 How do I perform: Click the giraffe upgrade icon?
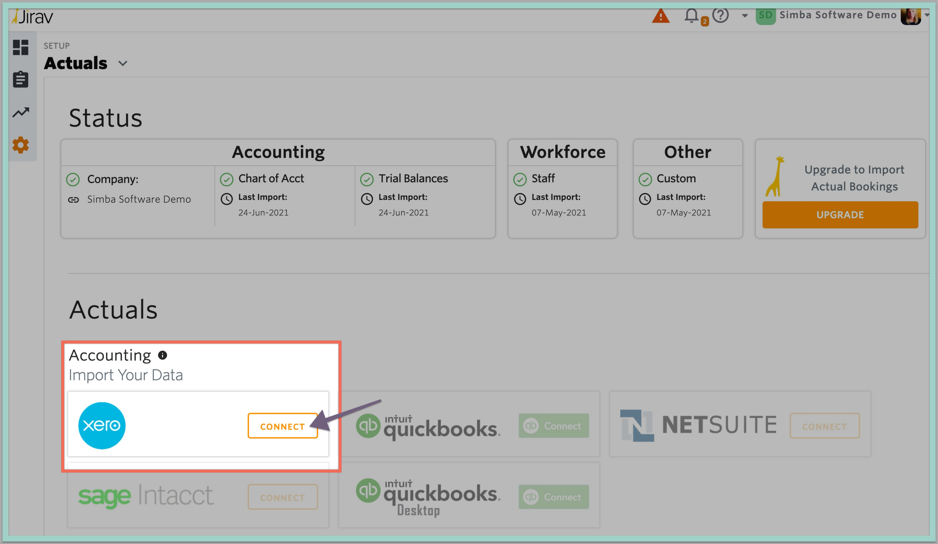pos(775,177)
